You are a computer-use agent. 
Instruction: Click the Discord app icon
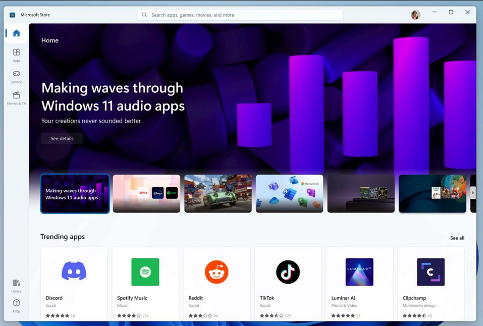74,272
